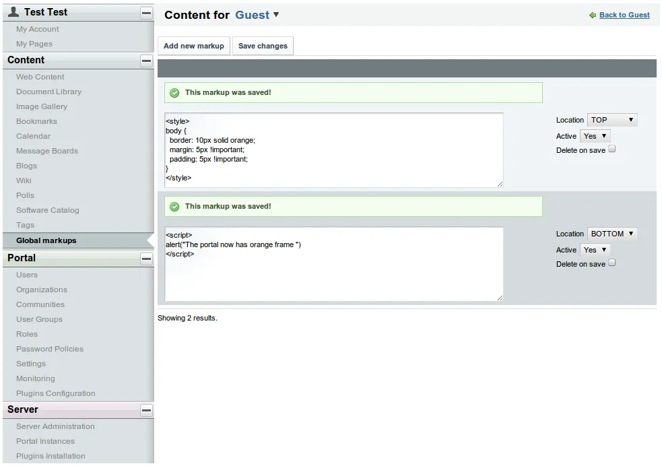This screenshot has width=662, height=466.
Task: Open the Location dropdown showing TOP
Action: click(612, 120)
